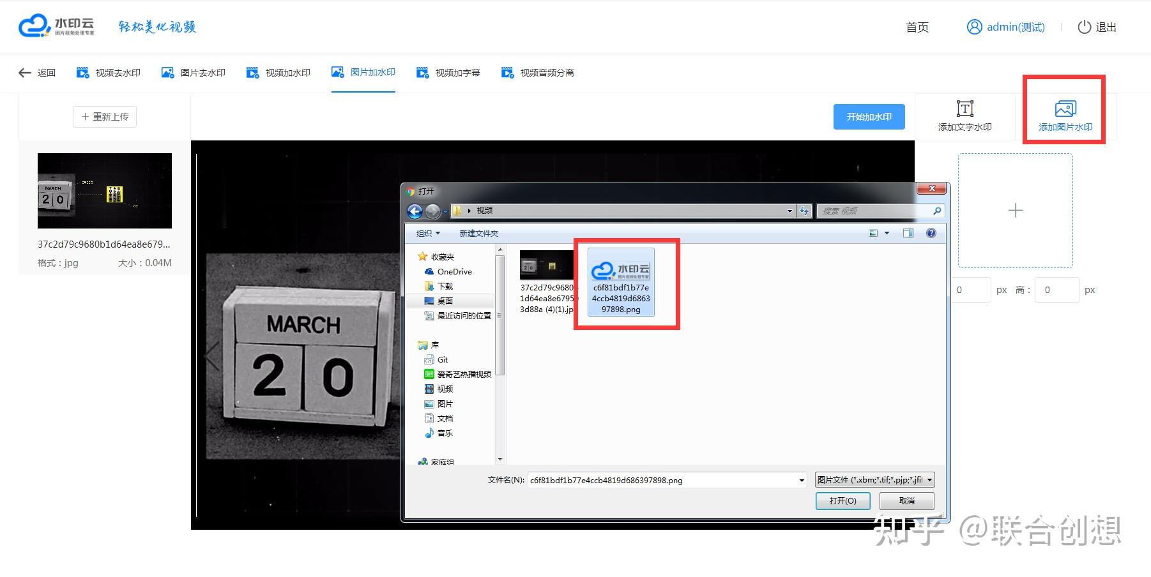
Task: Click the 开始加水印 button
Action: pos(869,117)
